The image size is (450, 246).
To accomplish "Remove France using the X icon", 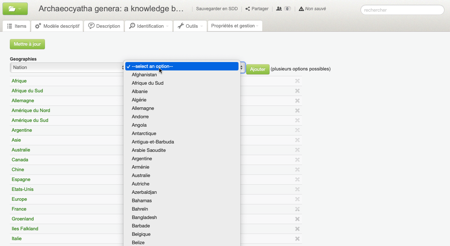I will [297, 209].
